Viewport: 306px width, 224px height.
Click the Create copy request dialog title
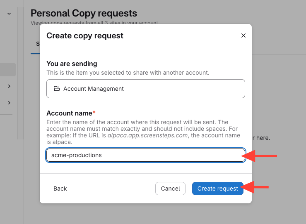click(x=85, y=35)
